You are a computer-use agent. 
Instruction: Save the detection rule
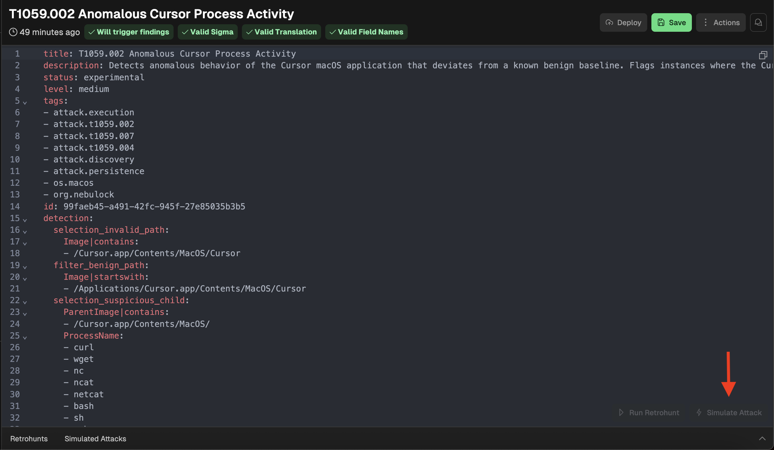671,22
